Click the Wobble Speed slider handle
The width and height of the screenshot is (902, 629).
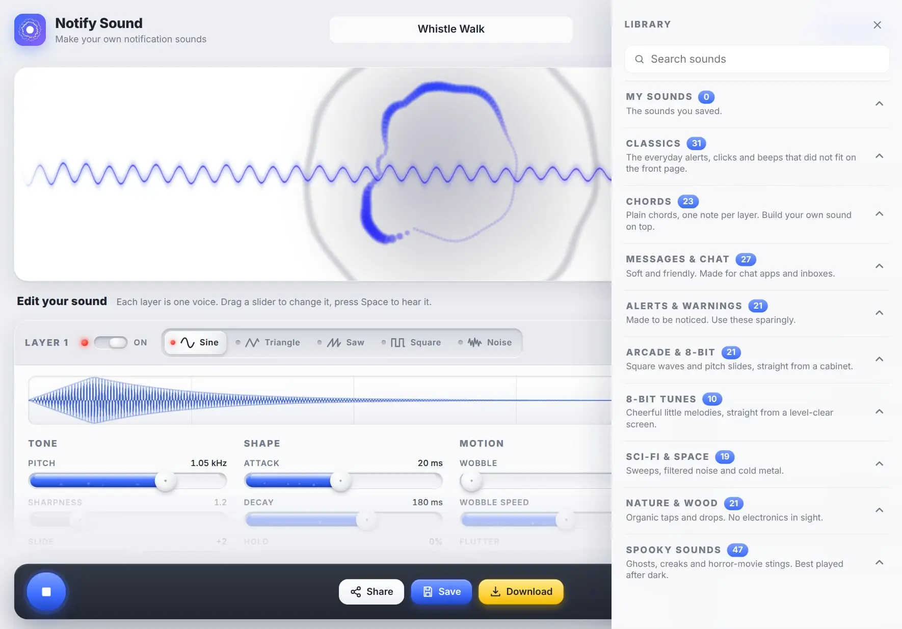tap(566, 520)
